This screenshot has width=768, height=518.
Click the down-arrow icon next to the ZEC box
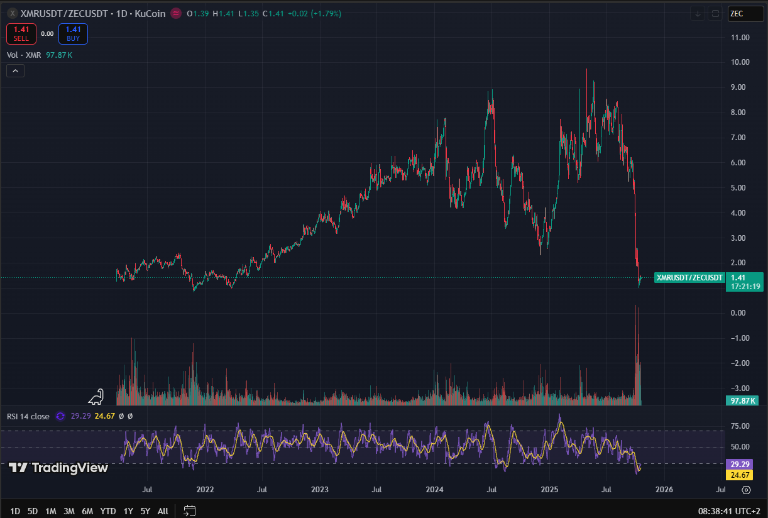(698, 13)
